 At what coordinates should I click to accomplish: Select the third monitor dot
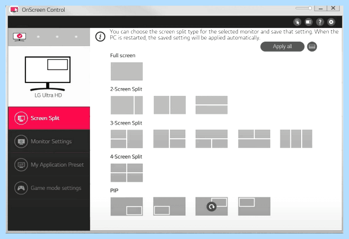[x=57, y=36]
